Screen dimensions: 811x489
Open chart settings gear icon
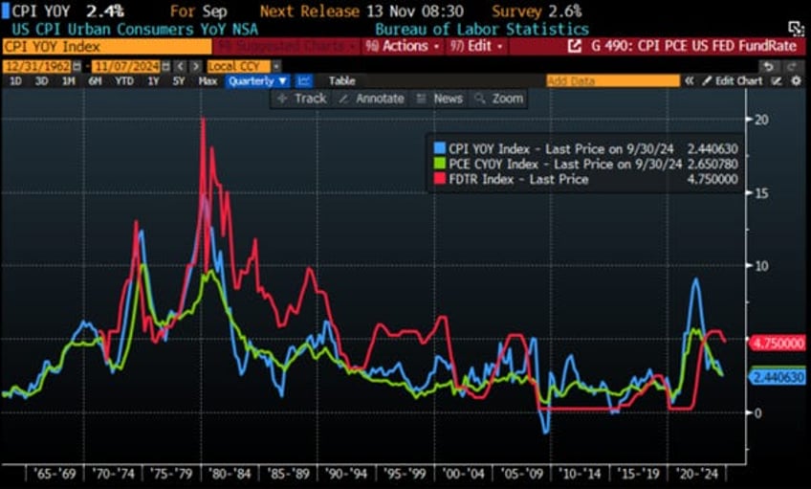pyautogui.click(x=796, y=80)
